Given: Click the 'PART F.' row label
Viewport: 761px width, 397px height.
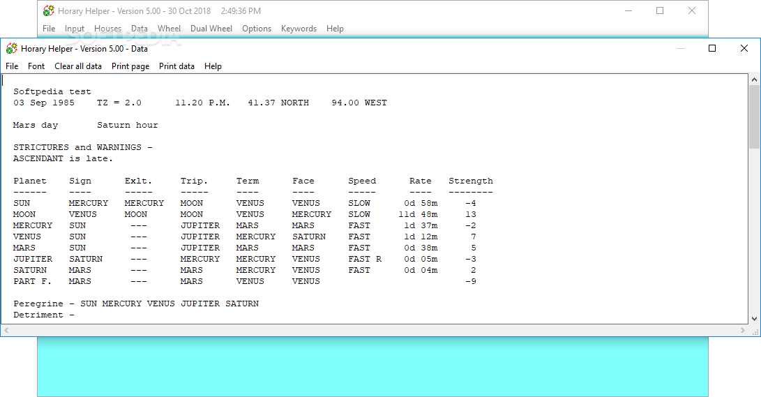Looking at the screenshot, I should (32, 281).
